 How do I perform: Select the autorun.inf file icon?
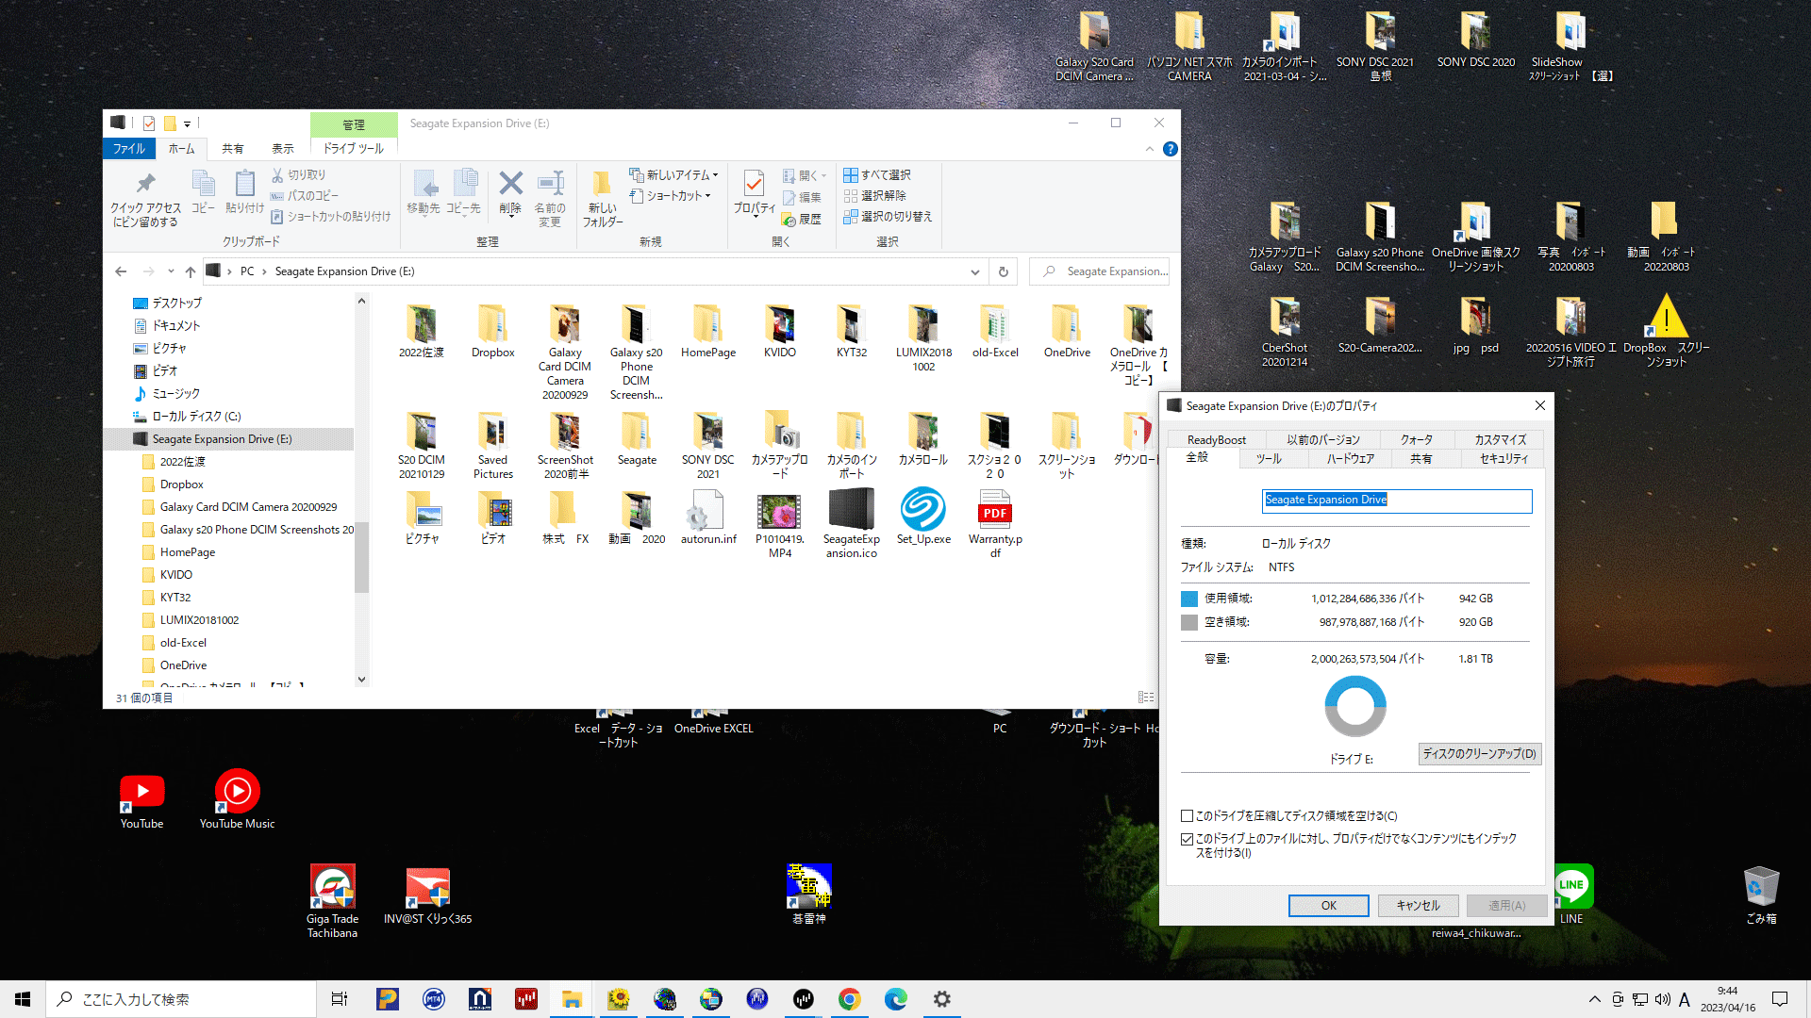708,517
